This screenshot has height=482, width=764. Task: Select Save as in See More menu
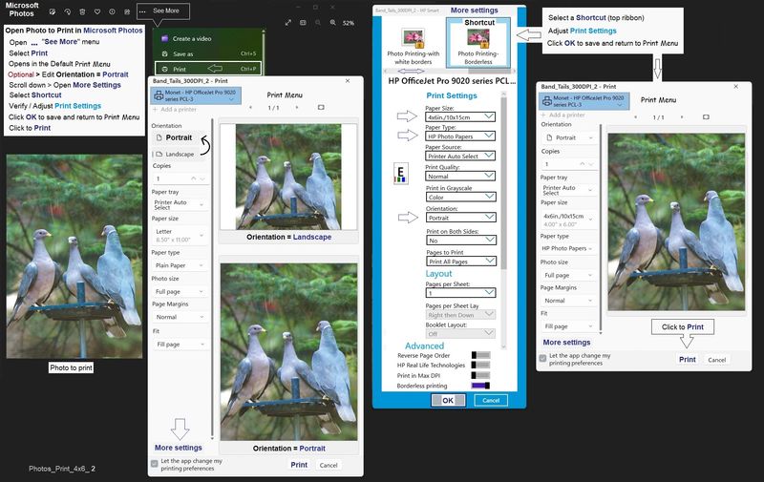click(208, 53)
